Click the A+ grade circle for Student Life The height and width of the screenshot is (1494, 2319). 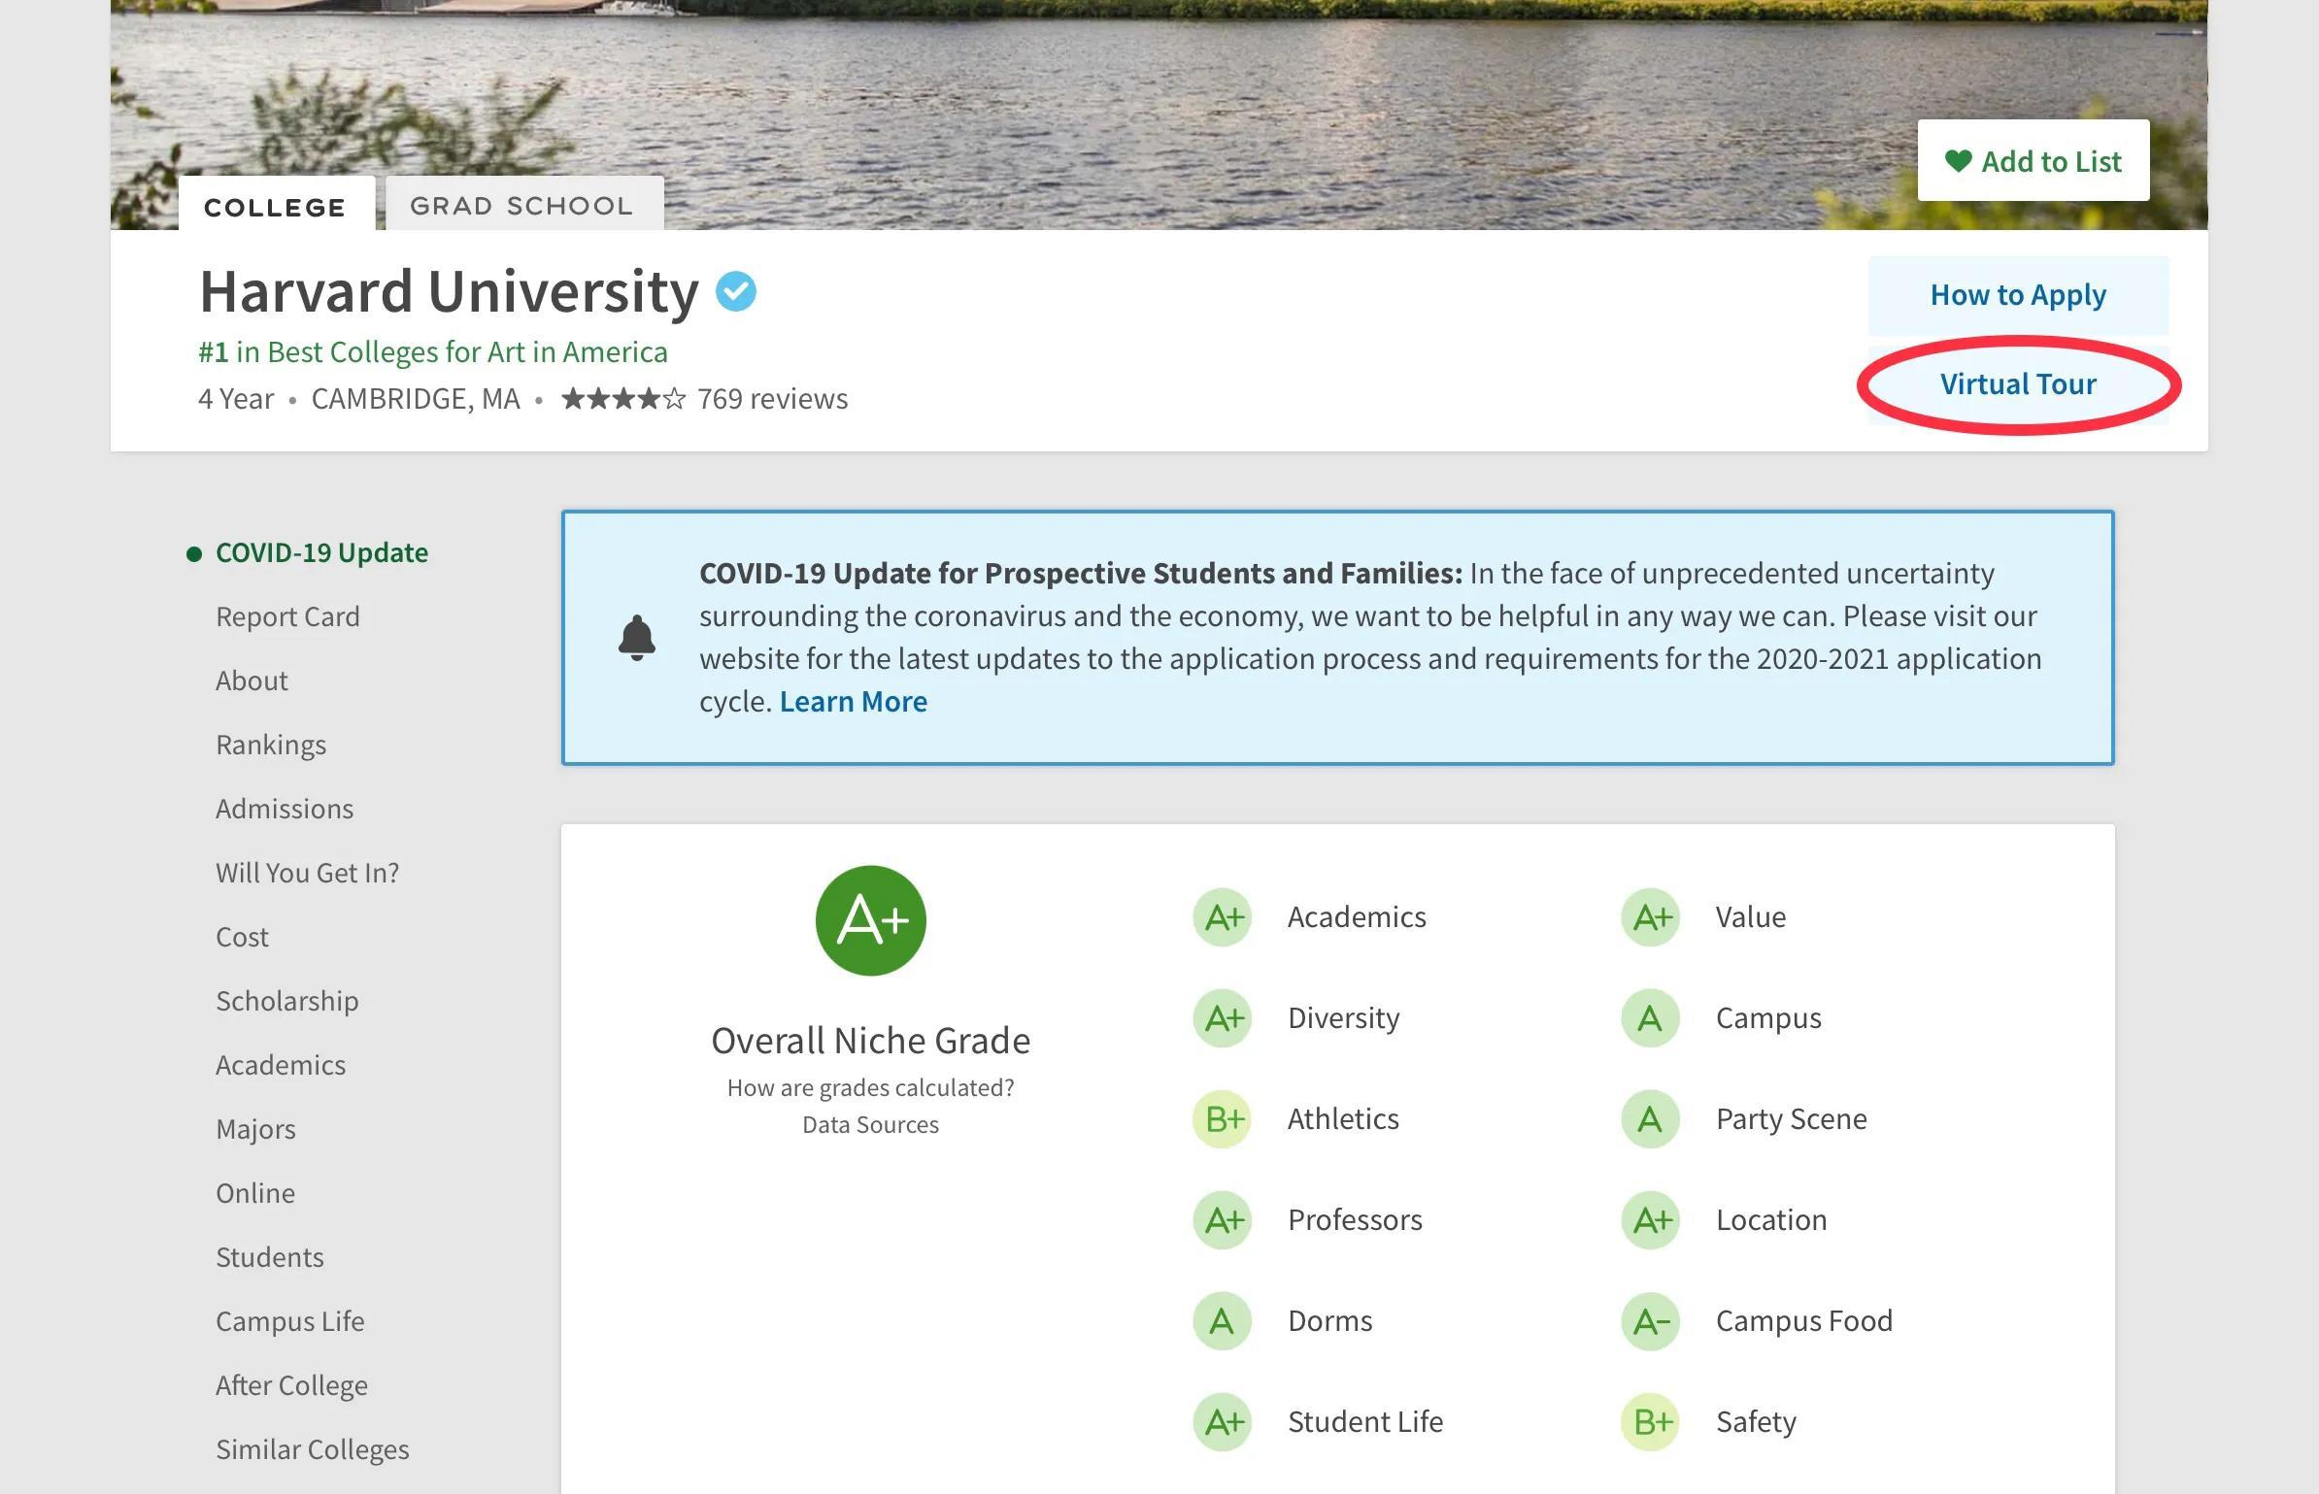(1222, 1422)
